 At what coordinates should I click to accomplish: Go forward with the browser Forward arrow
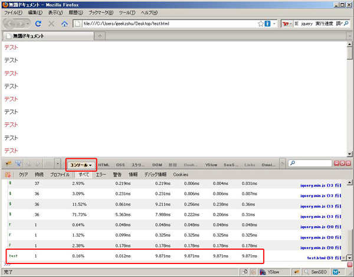(x=20, y=24)
